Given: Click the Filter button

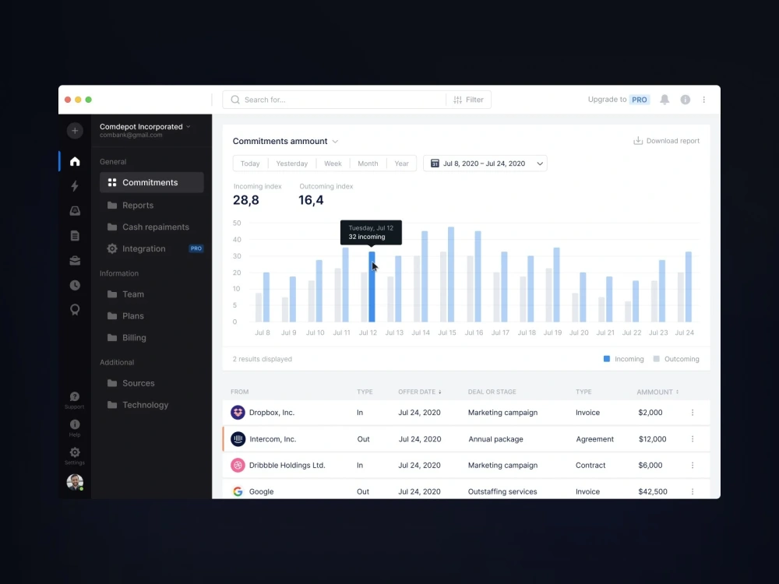Looking at the screenshot, I should click(x=468, y=100).
